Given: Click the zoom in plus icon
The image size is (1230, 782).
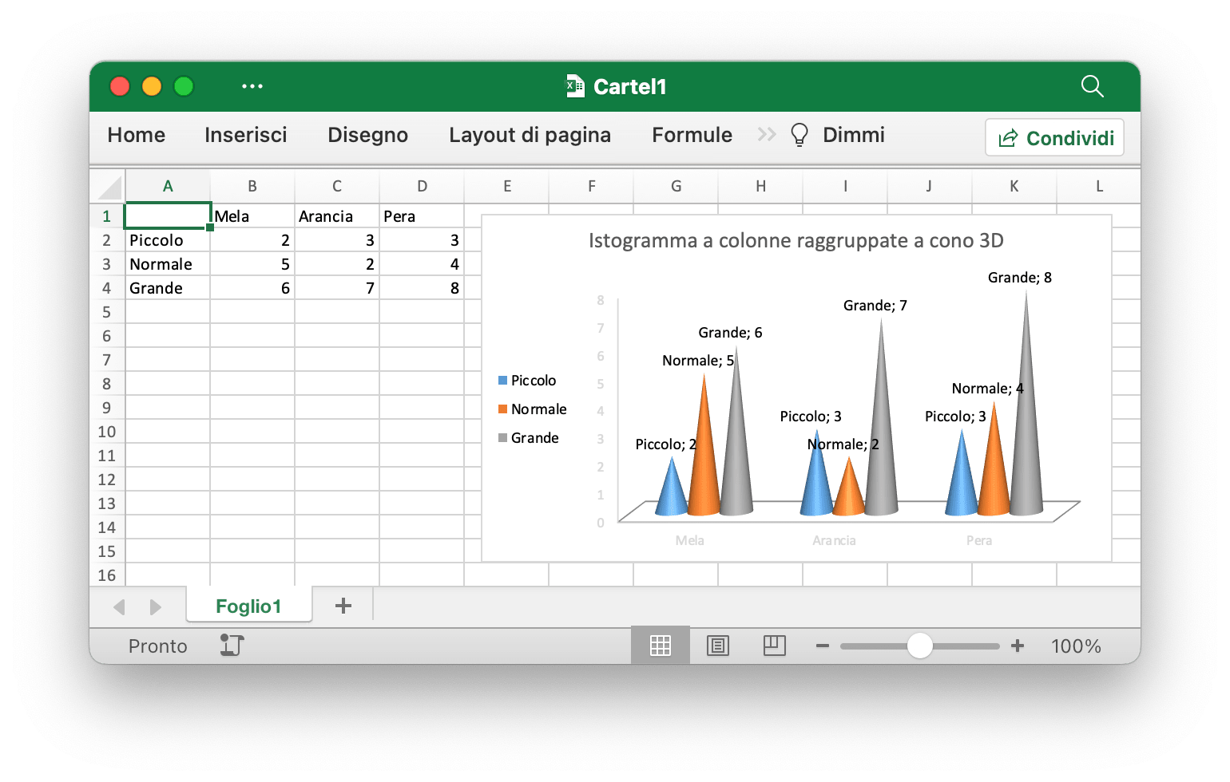Looking at the screenshot, I should [1018, 646].
